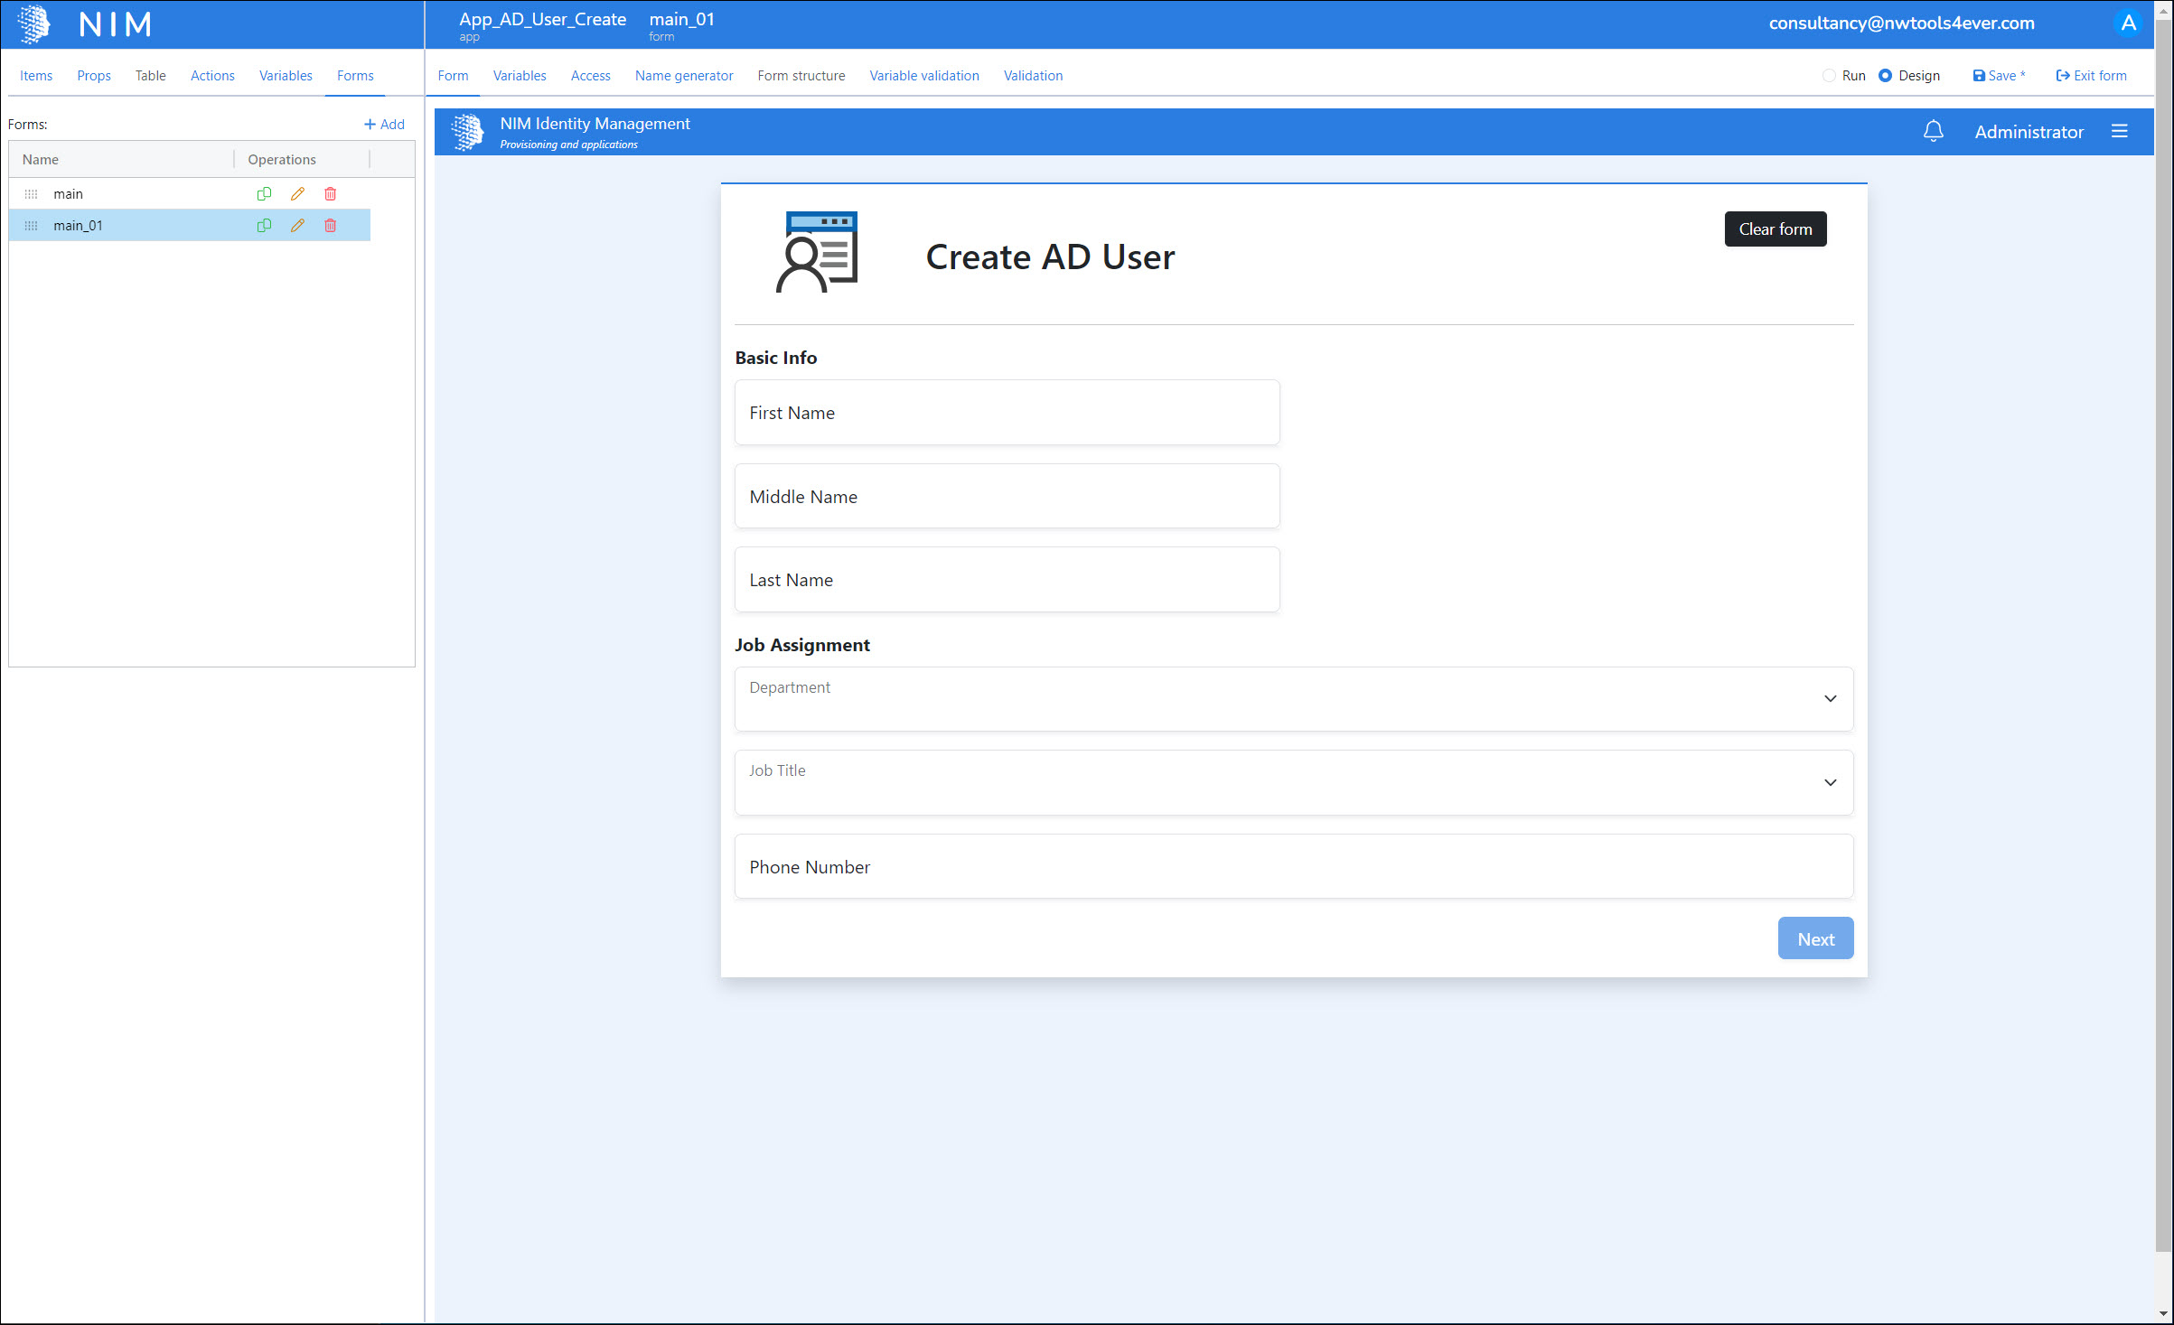Image resolution: width=2174 pixels, height=1325 pixels.
Task: Click Save in the toolbar
Action: tap(1999, 76)
